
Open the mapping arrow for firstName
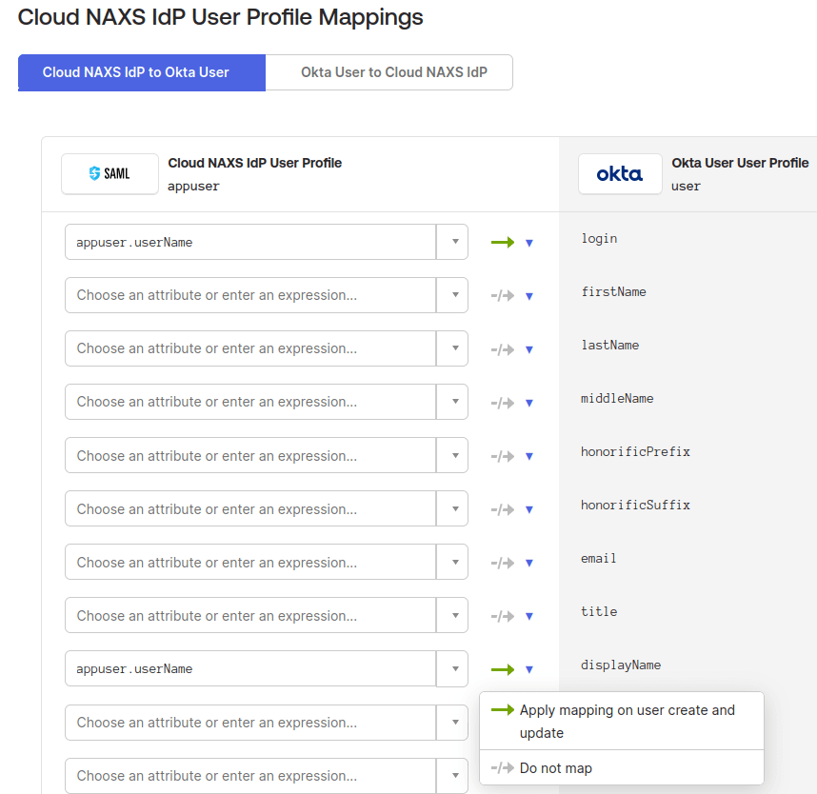(x=512, y=296)
